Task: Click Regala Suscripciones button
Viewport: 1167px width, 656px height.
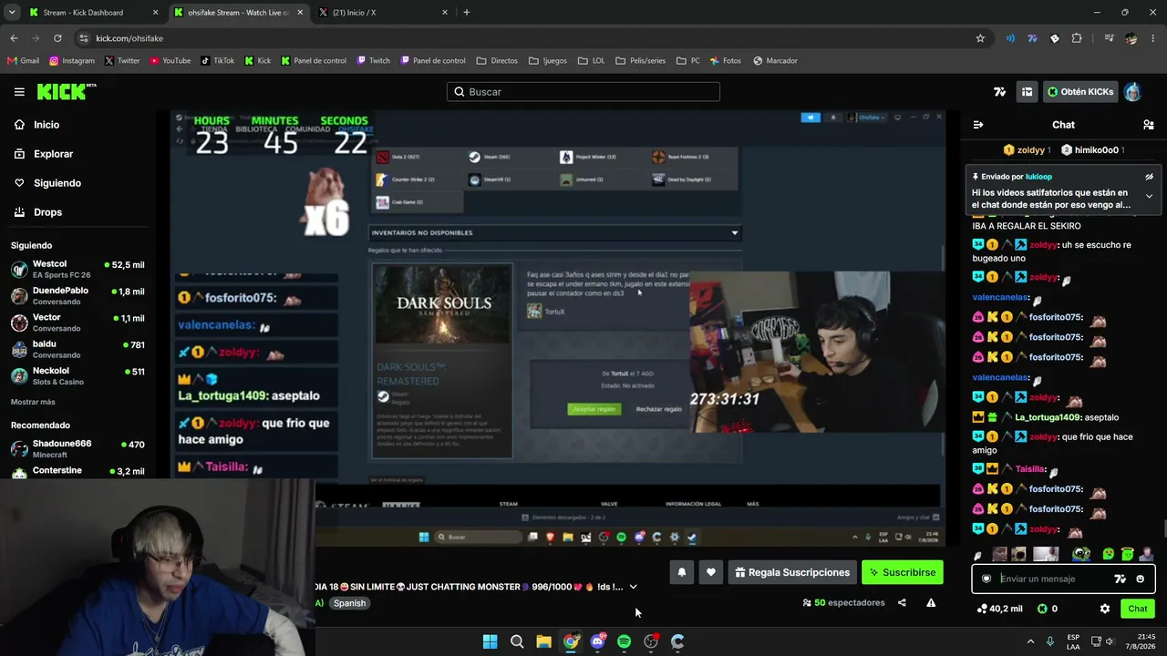Action: pos(792,572)
